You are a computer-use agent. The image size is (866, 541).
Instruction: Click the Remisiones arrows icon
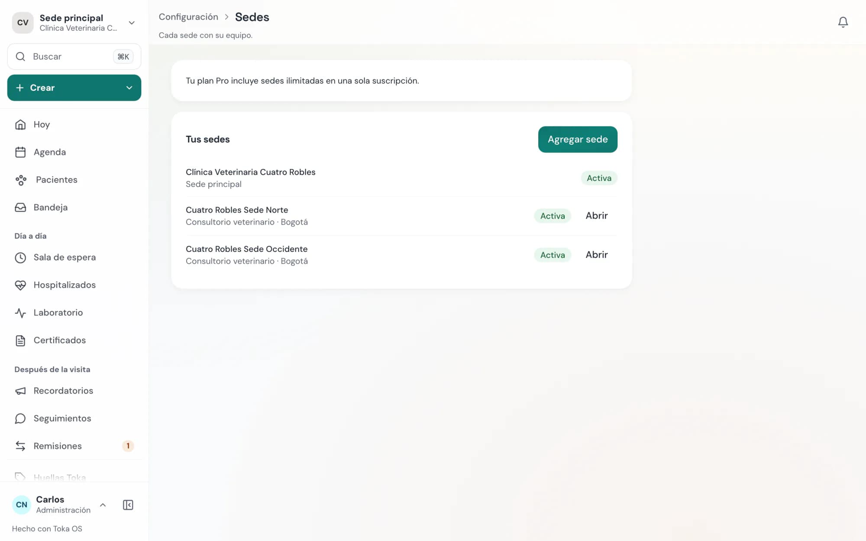tap(20, 446)
